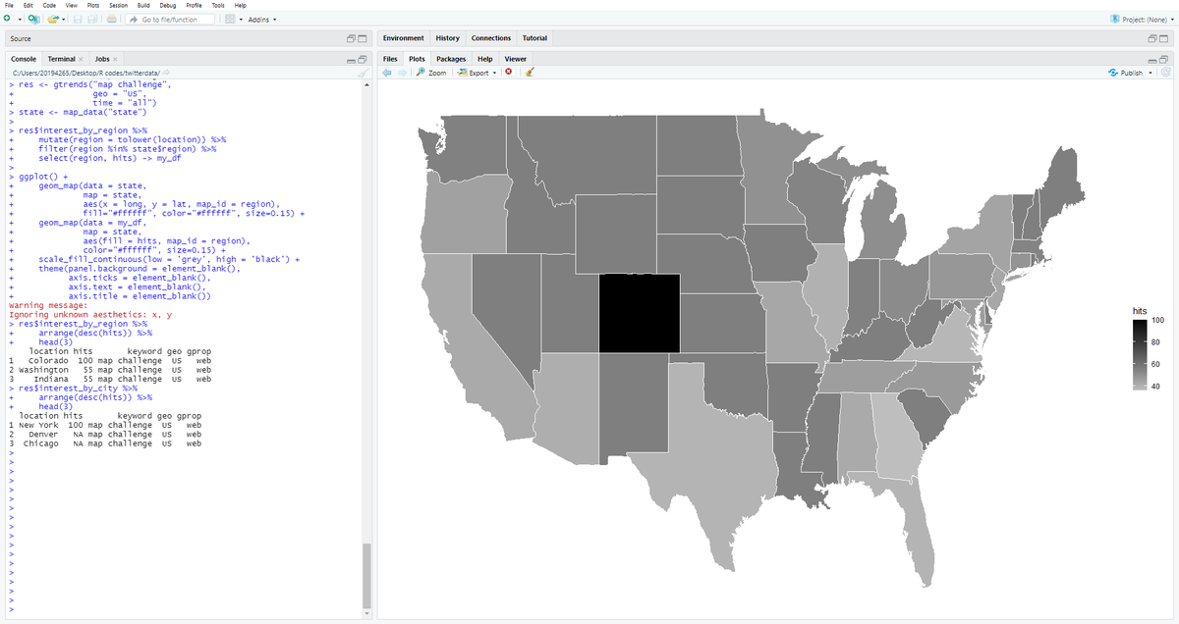Viewport: 1179px width, 624px height.
Task: Switch to the Packages tab
Action: click(451, 59)
